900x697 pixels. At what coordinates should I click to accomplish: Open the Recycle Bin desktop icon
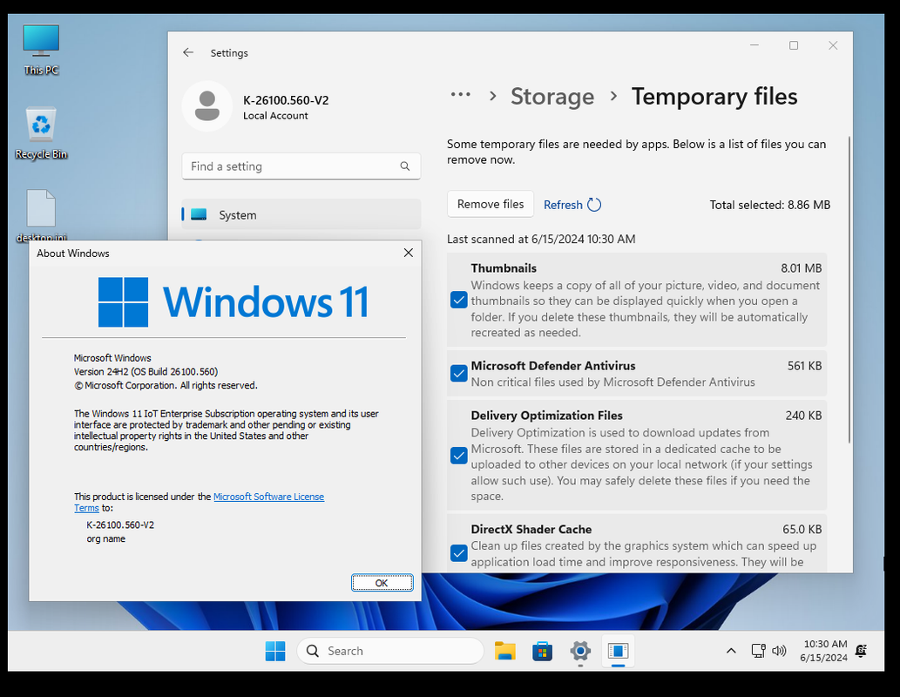point(41,133)
